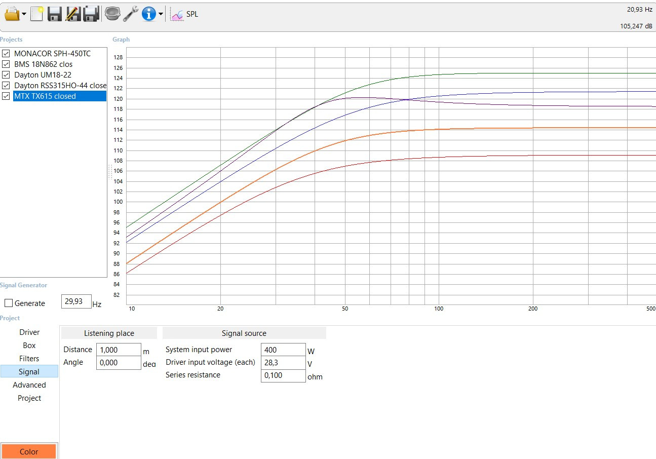Expand the info icon dropdown arrow
The height and width of the screenshot is (459, 656).
[161, 14]
